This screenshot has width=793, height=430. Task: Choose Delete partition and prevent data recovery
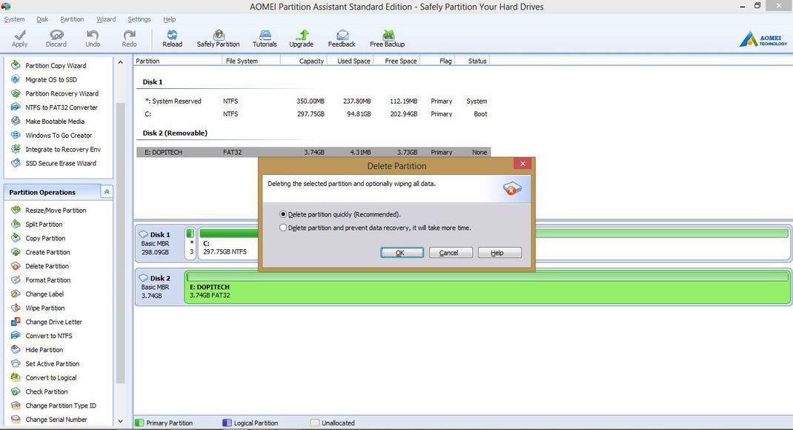(283, 228)
